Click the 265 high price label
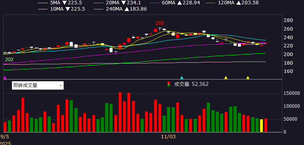This screenshot has height=145, width=304. coord(160,23)
